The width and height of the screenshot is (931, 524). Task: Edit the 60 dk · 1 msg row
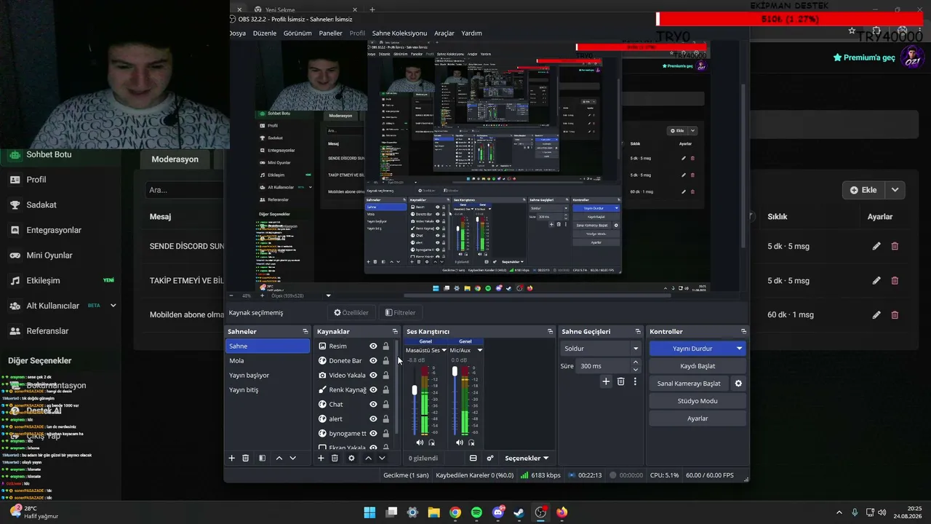[876, 315]
